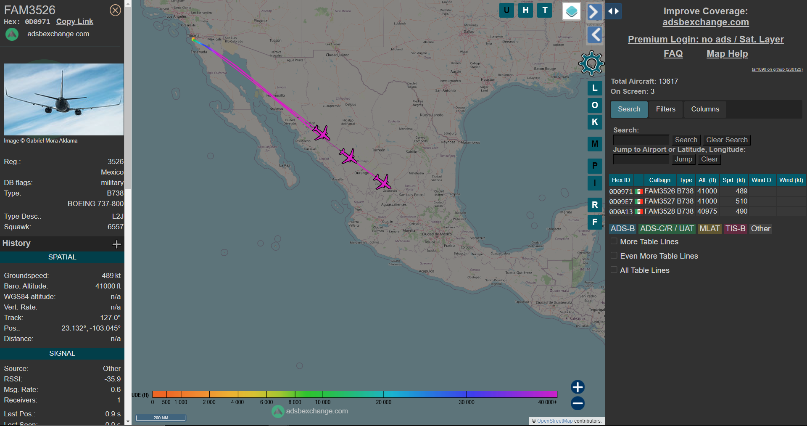Image resolution: width=807 pixels, height=426 pixels.
Task: Select FAM3526 row in aircraft table
Action: pos(707,191)
